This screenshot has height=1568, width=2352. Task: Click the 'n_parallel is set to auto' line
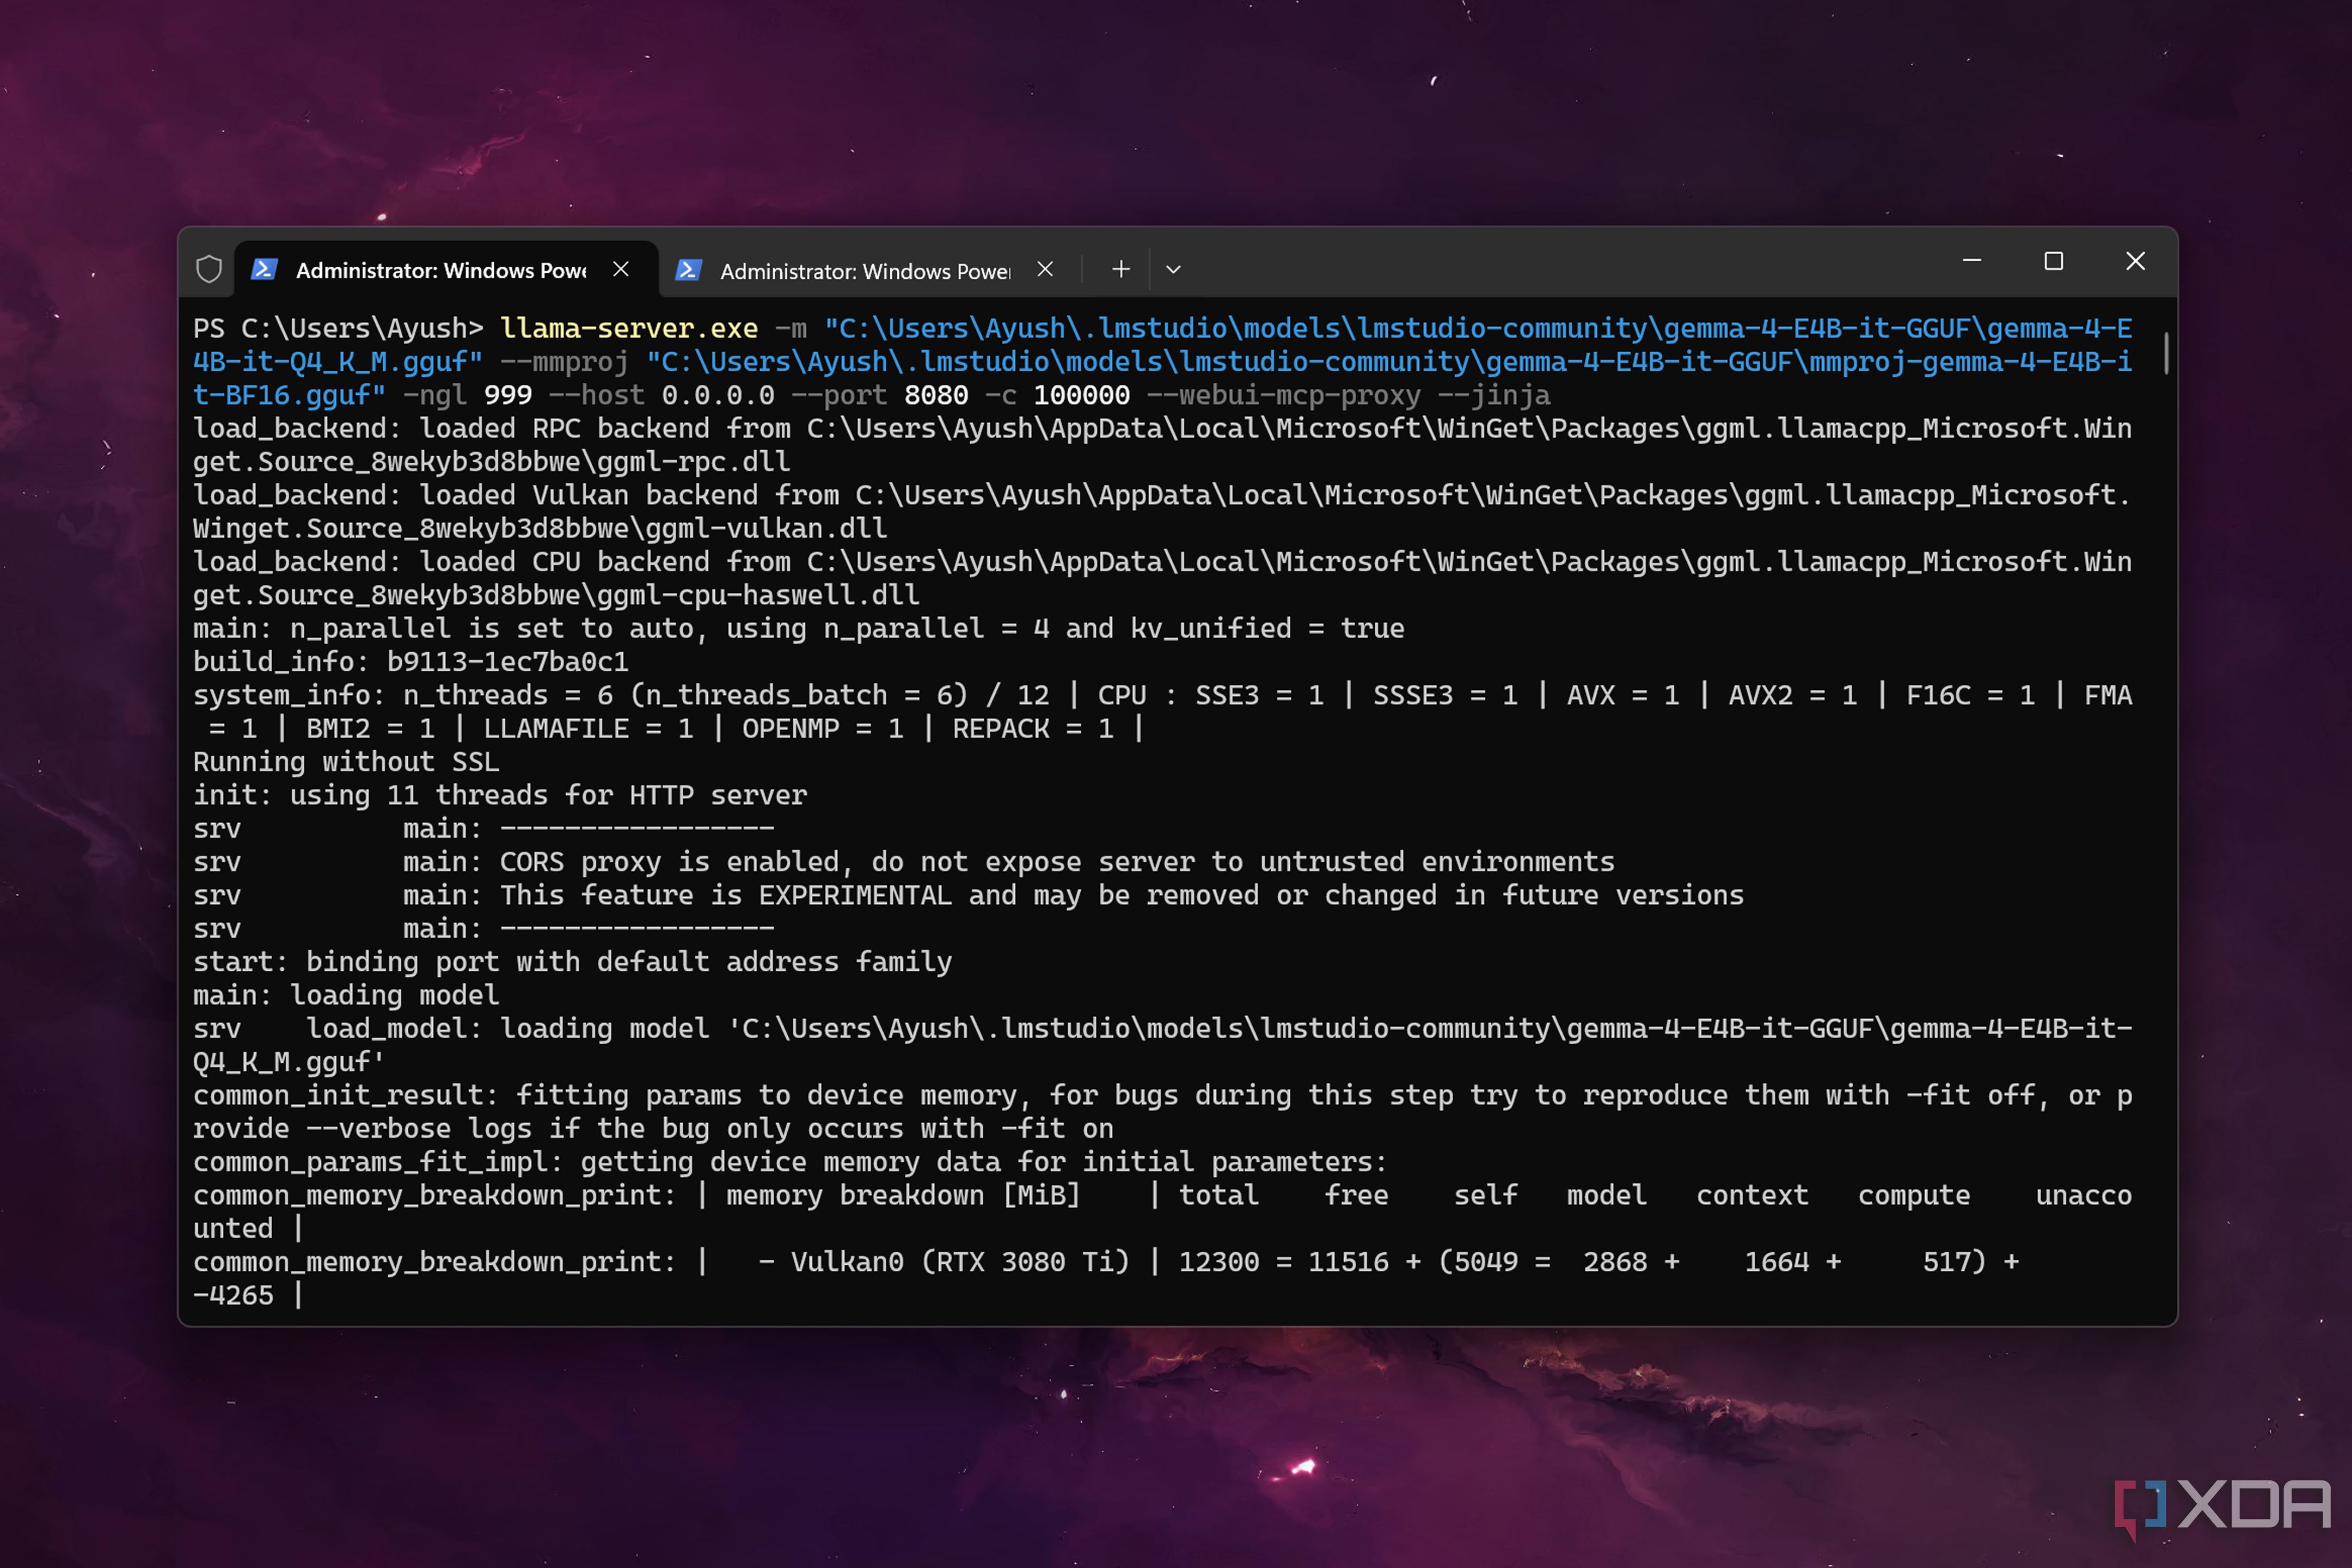(799, 628)
